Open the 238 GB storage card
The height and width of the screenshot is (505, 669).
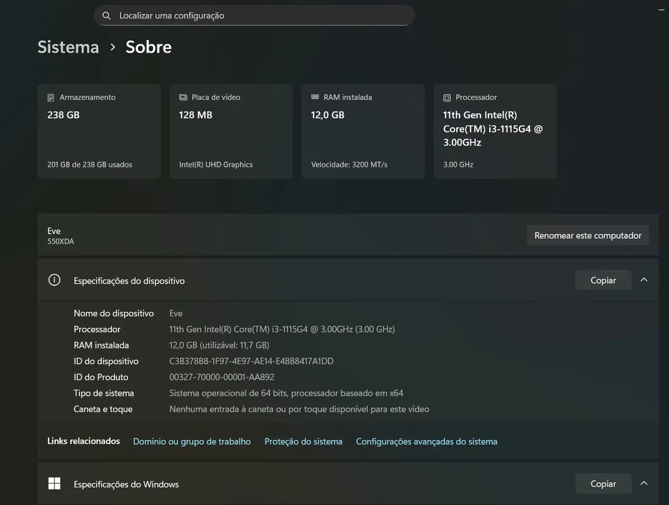(x=99, y=132)
